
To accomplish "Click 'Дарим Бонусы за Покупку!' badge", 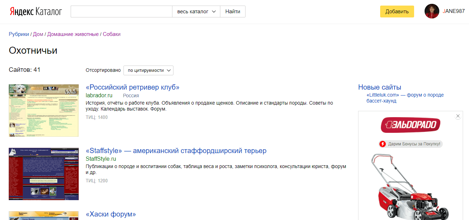I will pyautogui.click(x=411, y=144).
